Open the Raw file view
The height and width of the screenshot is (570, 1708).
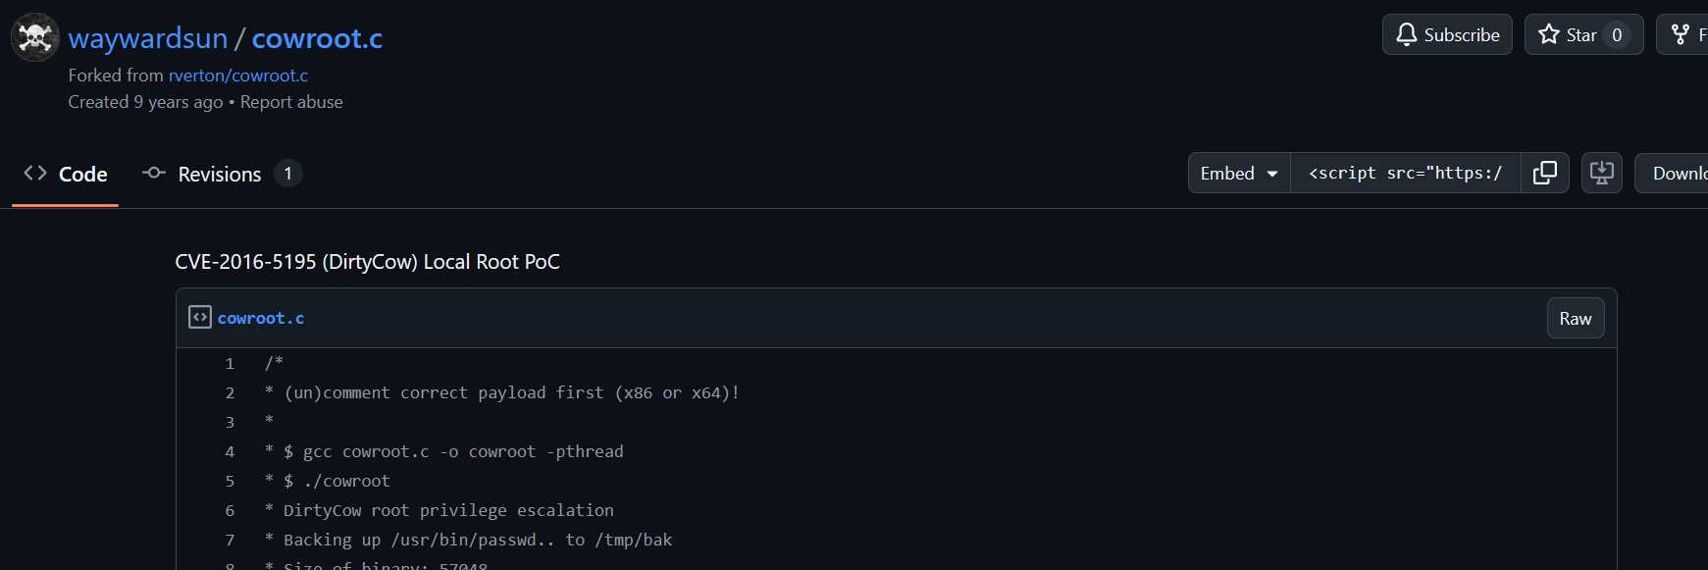point(1576,318)
